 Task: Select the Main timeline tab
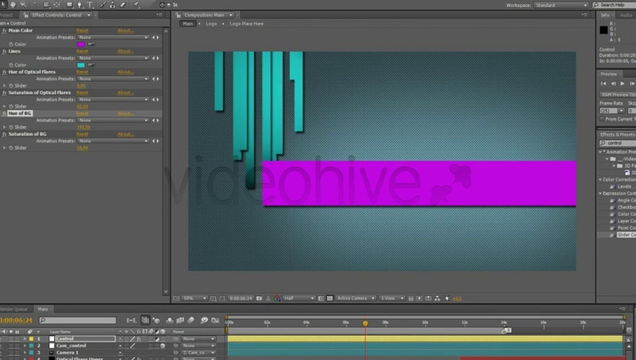(x=43, y=309)
